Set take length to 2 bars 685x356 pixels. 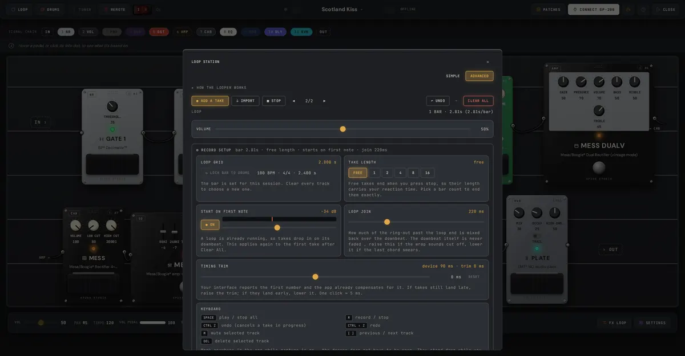pos(388,173)
